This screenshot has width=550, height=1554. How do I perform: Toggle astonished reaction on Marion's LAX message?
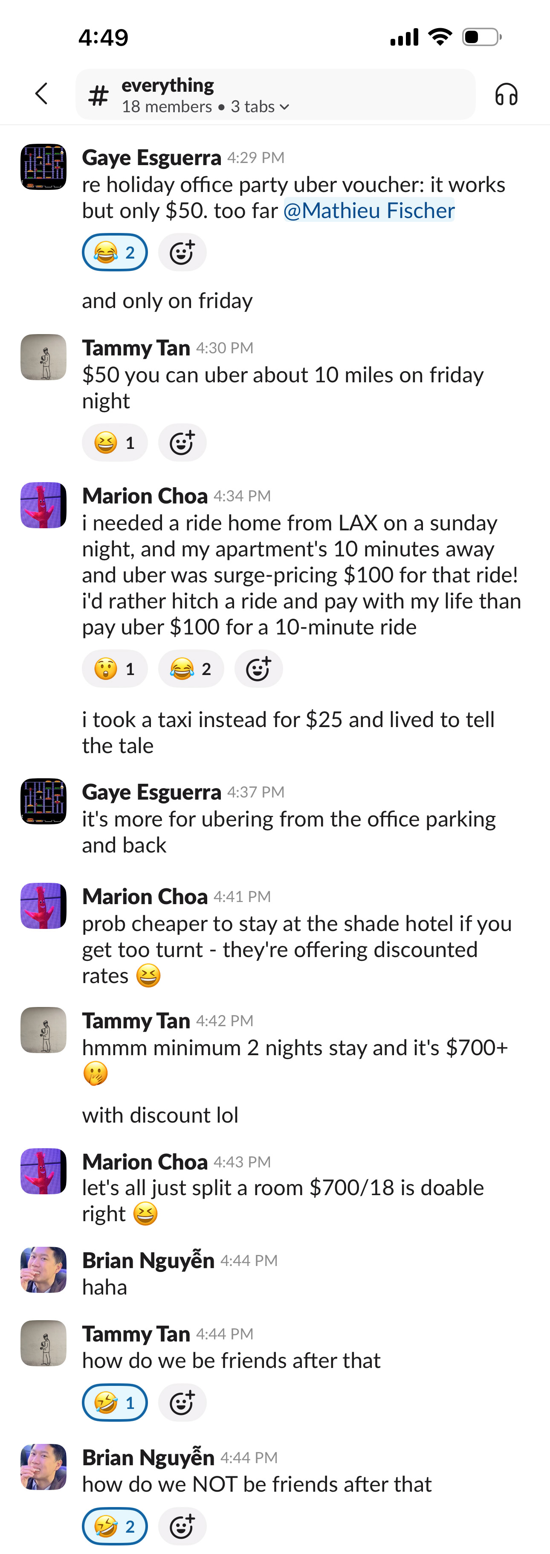point(115,669)
